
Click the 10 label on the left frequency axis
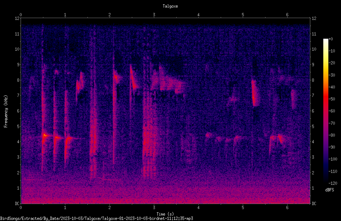coord(17,49)
